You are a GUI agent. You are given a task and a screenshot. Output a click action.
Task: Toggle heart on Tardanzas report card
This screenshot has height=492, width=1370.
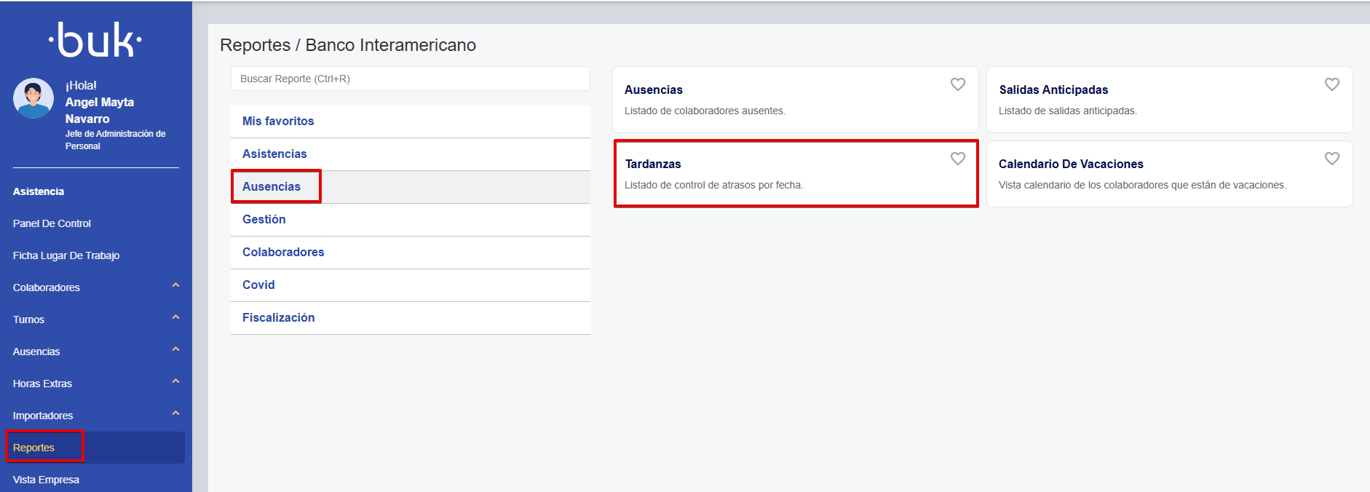tap(957, 159)
